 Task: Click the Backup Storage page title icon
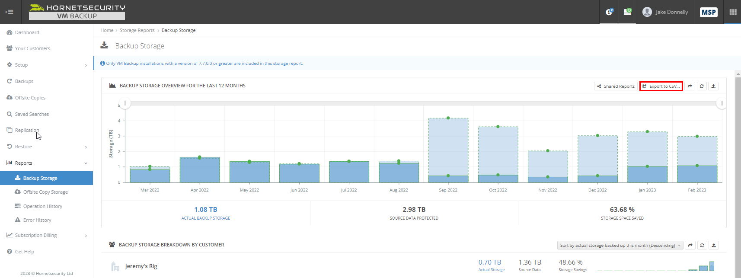pos(104,45)
